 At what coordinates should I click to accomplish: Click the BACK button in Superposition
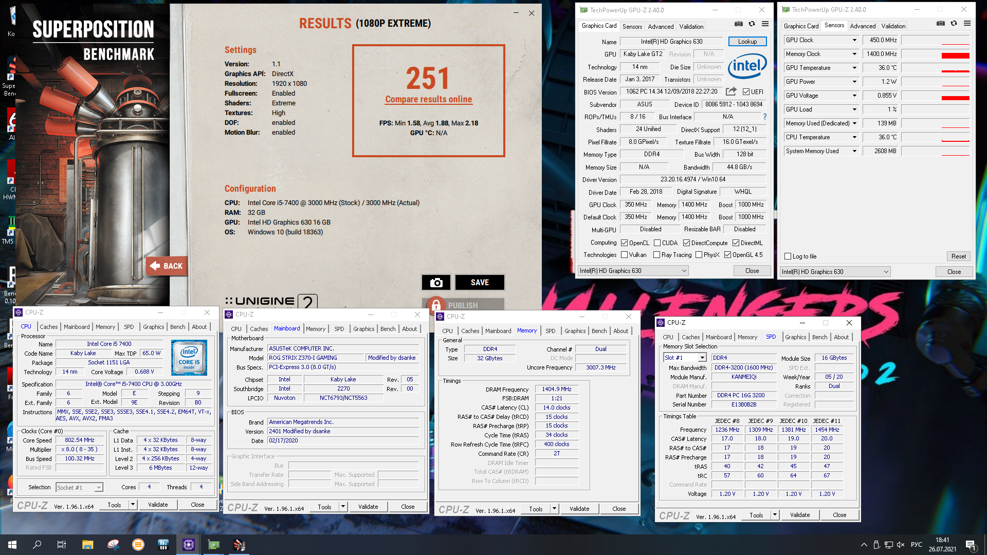tap(166, 266)
